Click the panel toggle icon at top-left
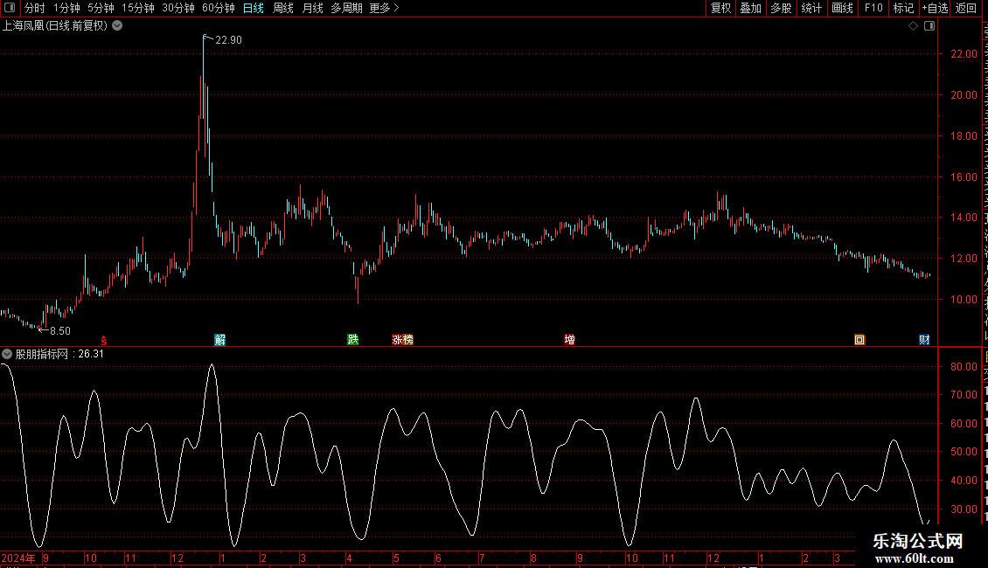 click(10, 8)
